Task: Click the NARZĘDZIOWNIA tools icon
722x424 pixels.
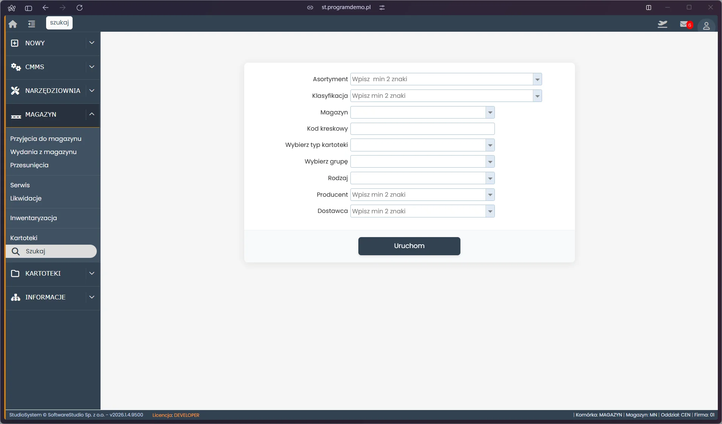Action: 15,91
